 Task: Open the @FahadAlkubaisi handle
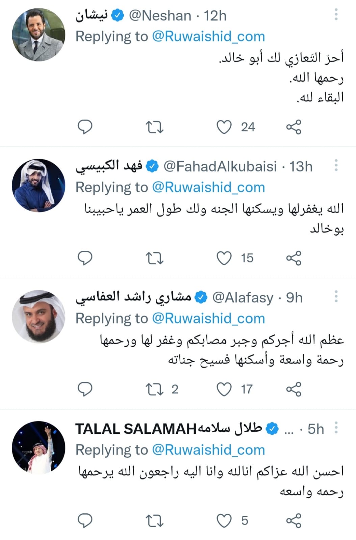click(x=220, y=166)
